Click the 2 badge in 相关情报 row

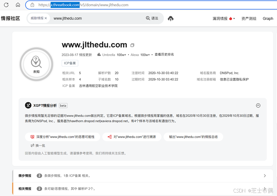39,189
